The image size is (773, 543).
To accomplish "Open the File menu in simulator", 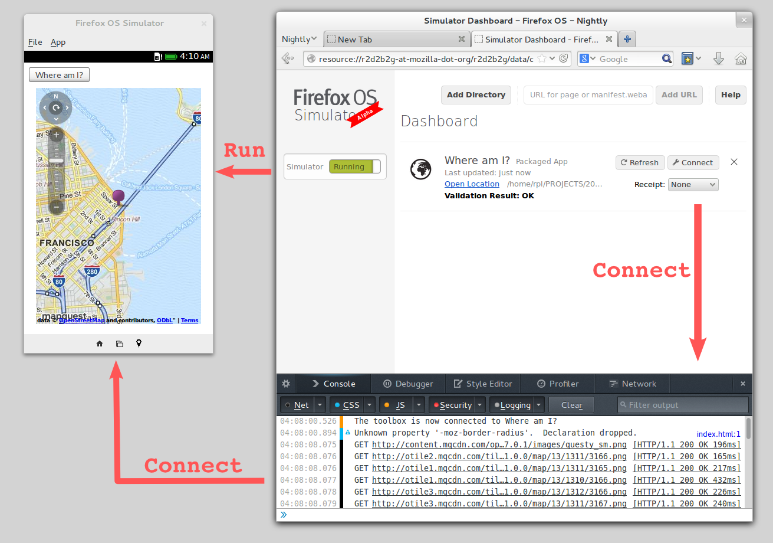I will [35, 42].
